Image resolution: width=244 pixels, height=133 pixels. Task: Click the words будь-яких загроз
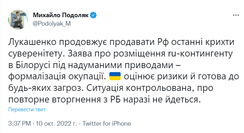point(46,88)
